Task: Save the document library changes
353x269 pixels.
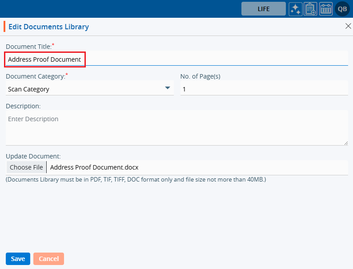Action: [x=18, y=259]
